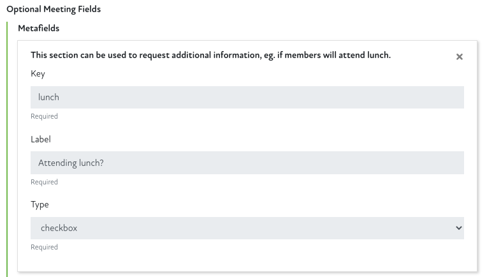
Task: Open the Type select showing 'checkbox'
Action: coord(247,228)
